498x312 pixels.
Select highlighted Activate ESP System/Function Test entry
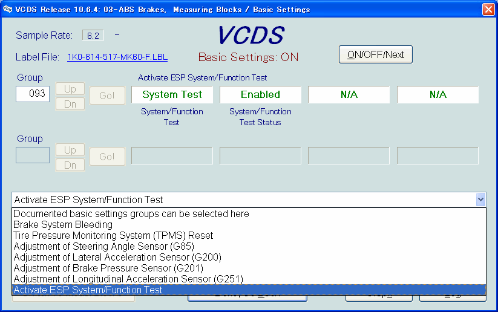click(x=249, y=290)
